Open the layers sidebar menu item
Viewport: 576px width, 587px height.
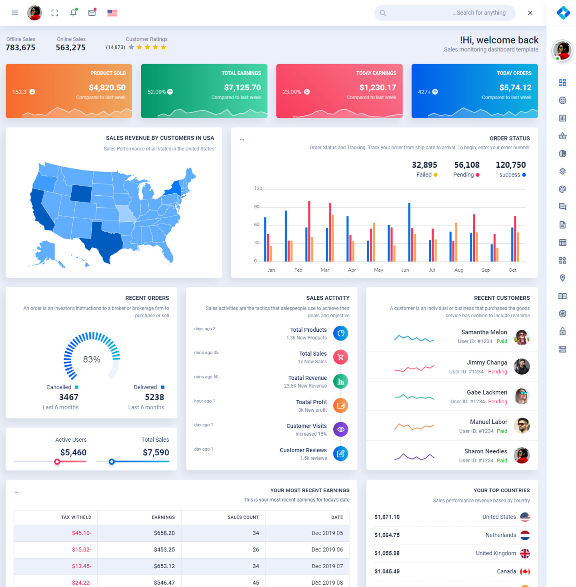[x=562, y=171]
